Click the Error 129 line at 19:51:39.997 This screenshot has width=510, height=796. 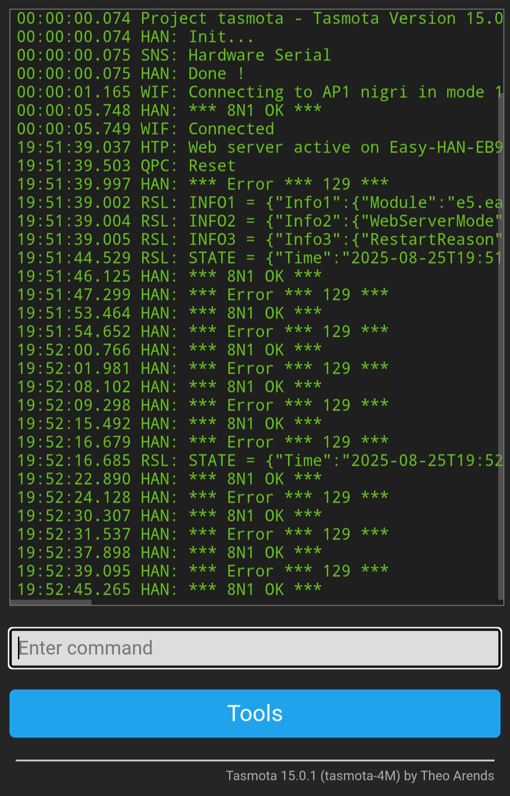click(x=203, y=184)
